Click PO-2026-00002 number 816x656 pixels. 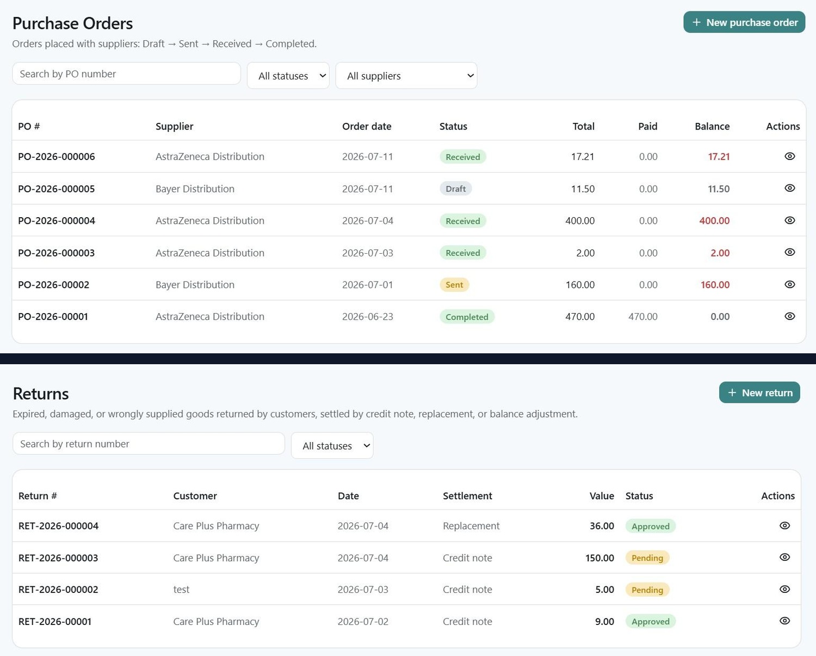pos(54,284)
